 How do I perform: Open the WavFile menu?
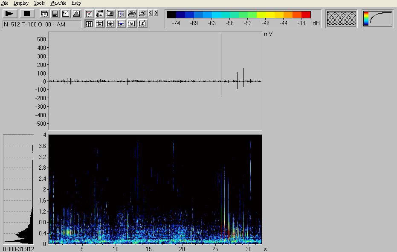coord(58,3)
